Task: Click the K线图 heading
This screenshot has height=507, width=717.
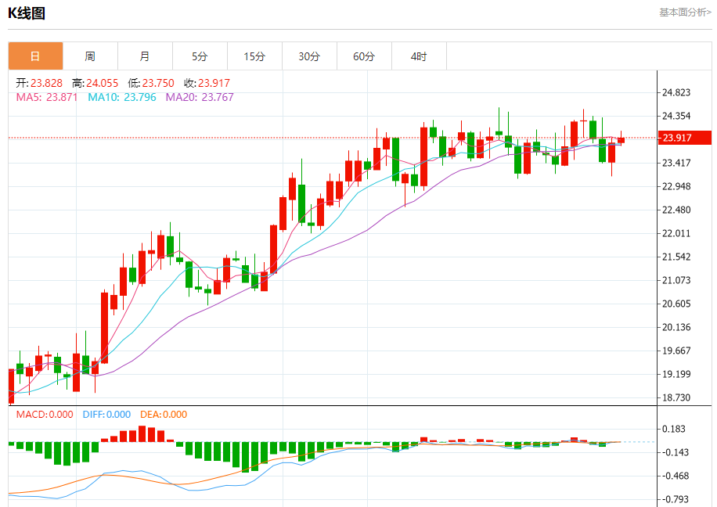Action: tap(27, 13)
